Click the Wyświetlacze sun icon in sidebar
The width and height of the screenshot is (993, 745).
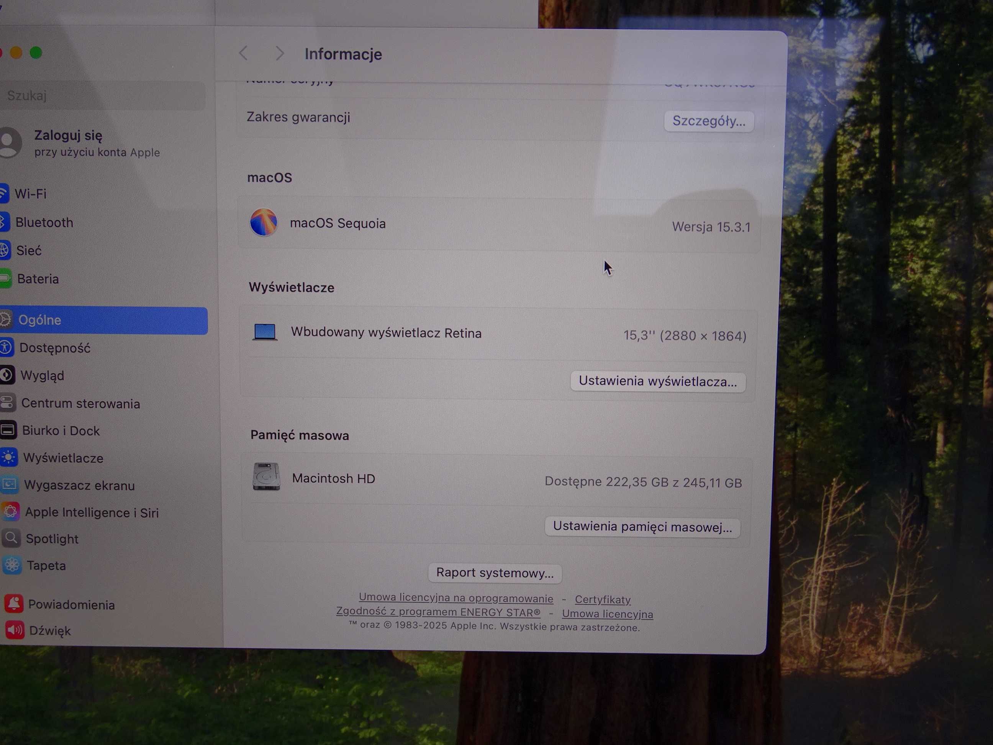(x=8, y=457)
